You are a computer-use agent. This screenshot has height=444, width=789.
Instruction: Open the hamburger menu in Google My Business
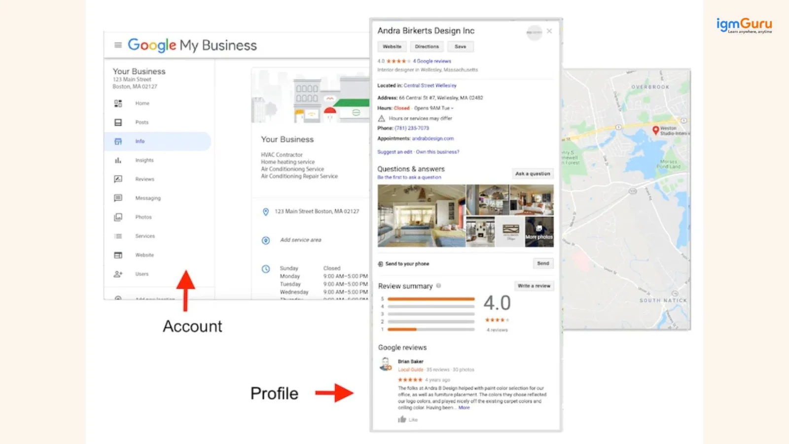[x=118, y=45]
